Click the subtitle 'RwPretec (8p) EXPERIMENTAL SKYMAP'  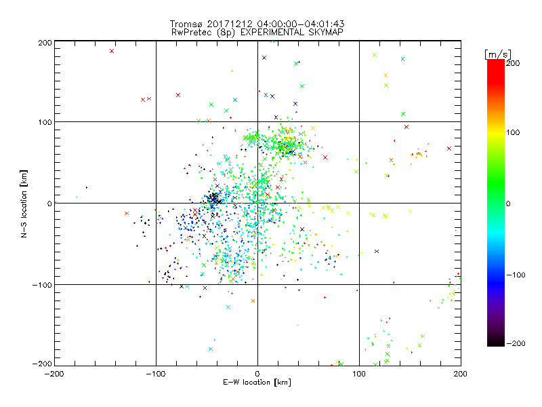coord(257,33)
